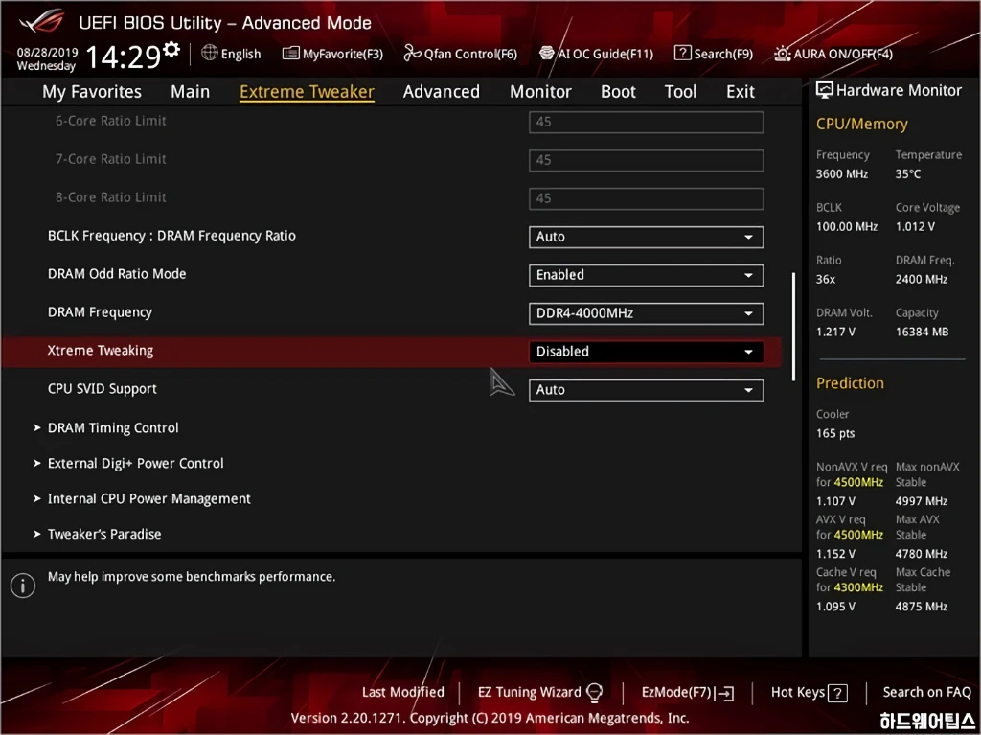Click the Hot Keys question mark icon
The width and height of the screenshot is (981, 735).
[837, 693]
